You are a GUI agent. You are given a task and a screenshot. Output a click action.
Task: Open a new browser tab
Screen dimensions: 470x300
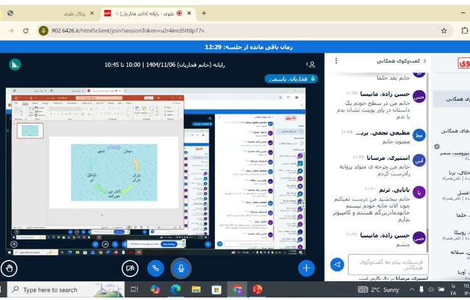point(204,13)
